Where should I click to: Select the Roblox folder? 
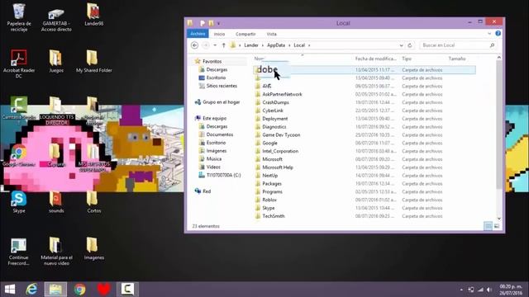[269, 200]
